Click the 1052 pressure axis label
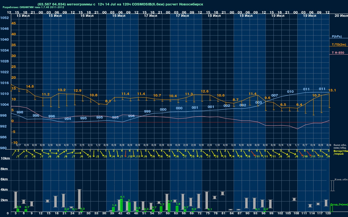 pos(4,18)
